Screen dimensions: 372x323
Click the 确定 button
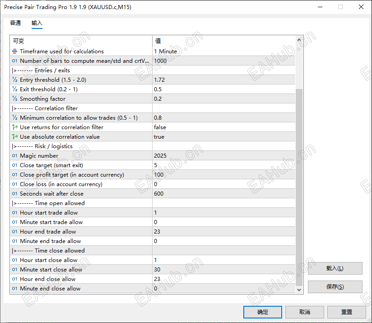[263, 312]
